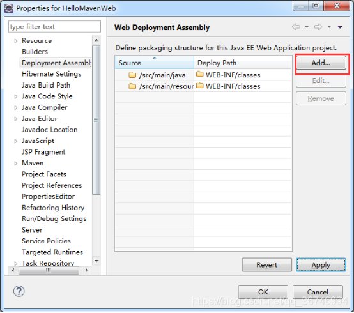Maximize the Properties window
354x313 pixels.
pos(316,5)
